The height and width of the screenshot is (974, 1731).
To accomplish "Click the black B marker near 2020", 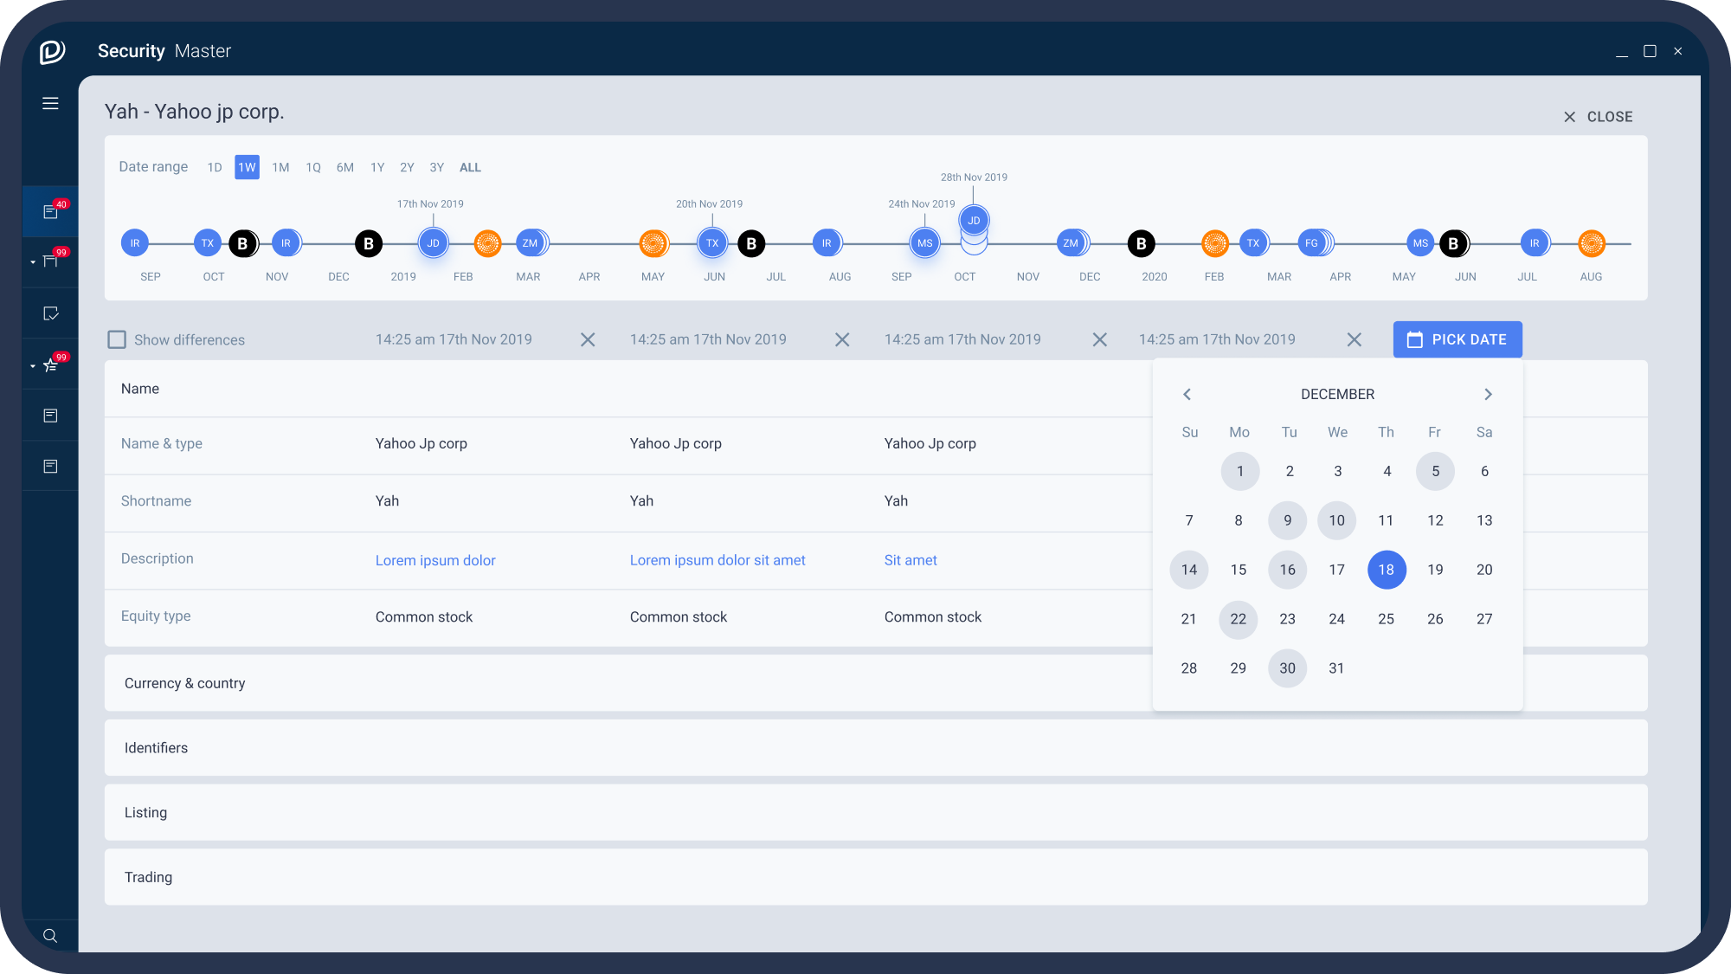I will [1142, 244].
